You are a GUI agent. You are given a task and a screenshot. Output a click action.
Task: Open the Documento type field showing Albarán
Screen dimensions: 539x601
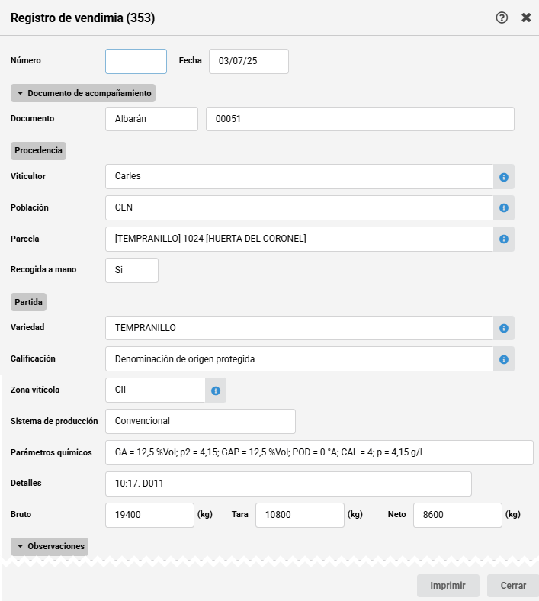coord(152,119)
